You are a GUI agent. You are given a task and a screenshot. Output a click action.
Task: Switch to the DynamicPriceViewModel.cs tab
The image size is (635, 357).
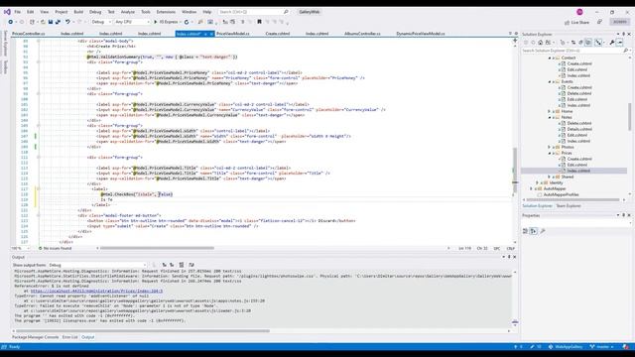[421, 34]
